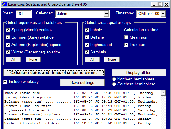Click the Autumn (September) equinox result line
Image resolution: width=171 pixels, height=129 pixels.
click(x=81, y=115)
